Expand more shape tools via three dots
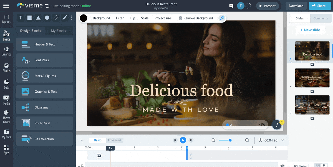 coord(72,18)
